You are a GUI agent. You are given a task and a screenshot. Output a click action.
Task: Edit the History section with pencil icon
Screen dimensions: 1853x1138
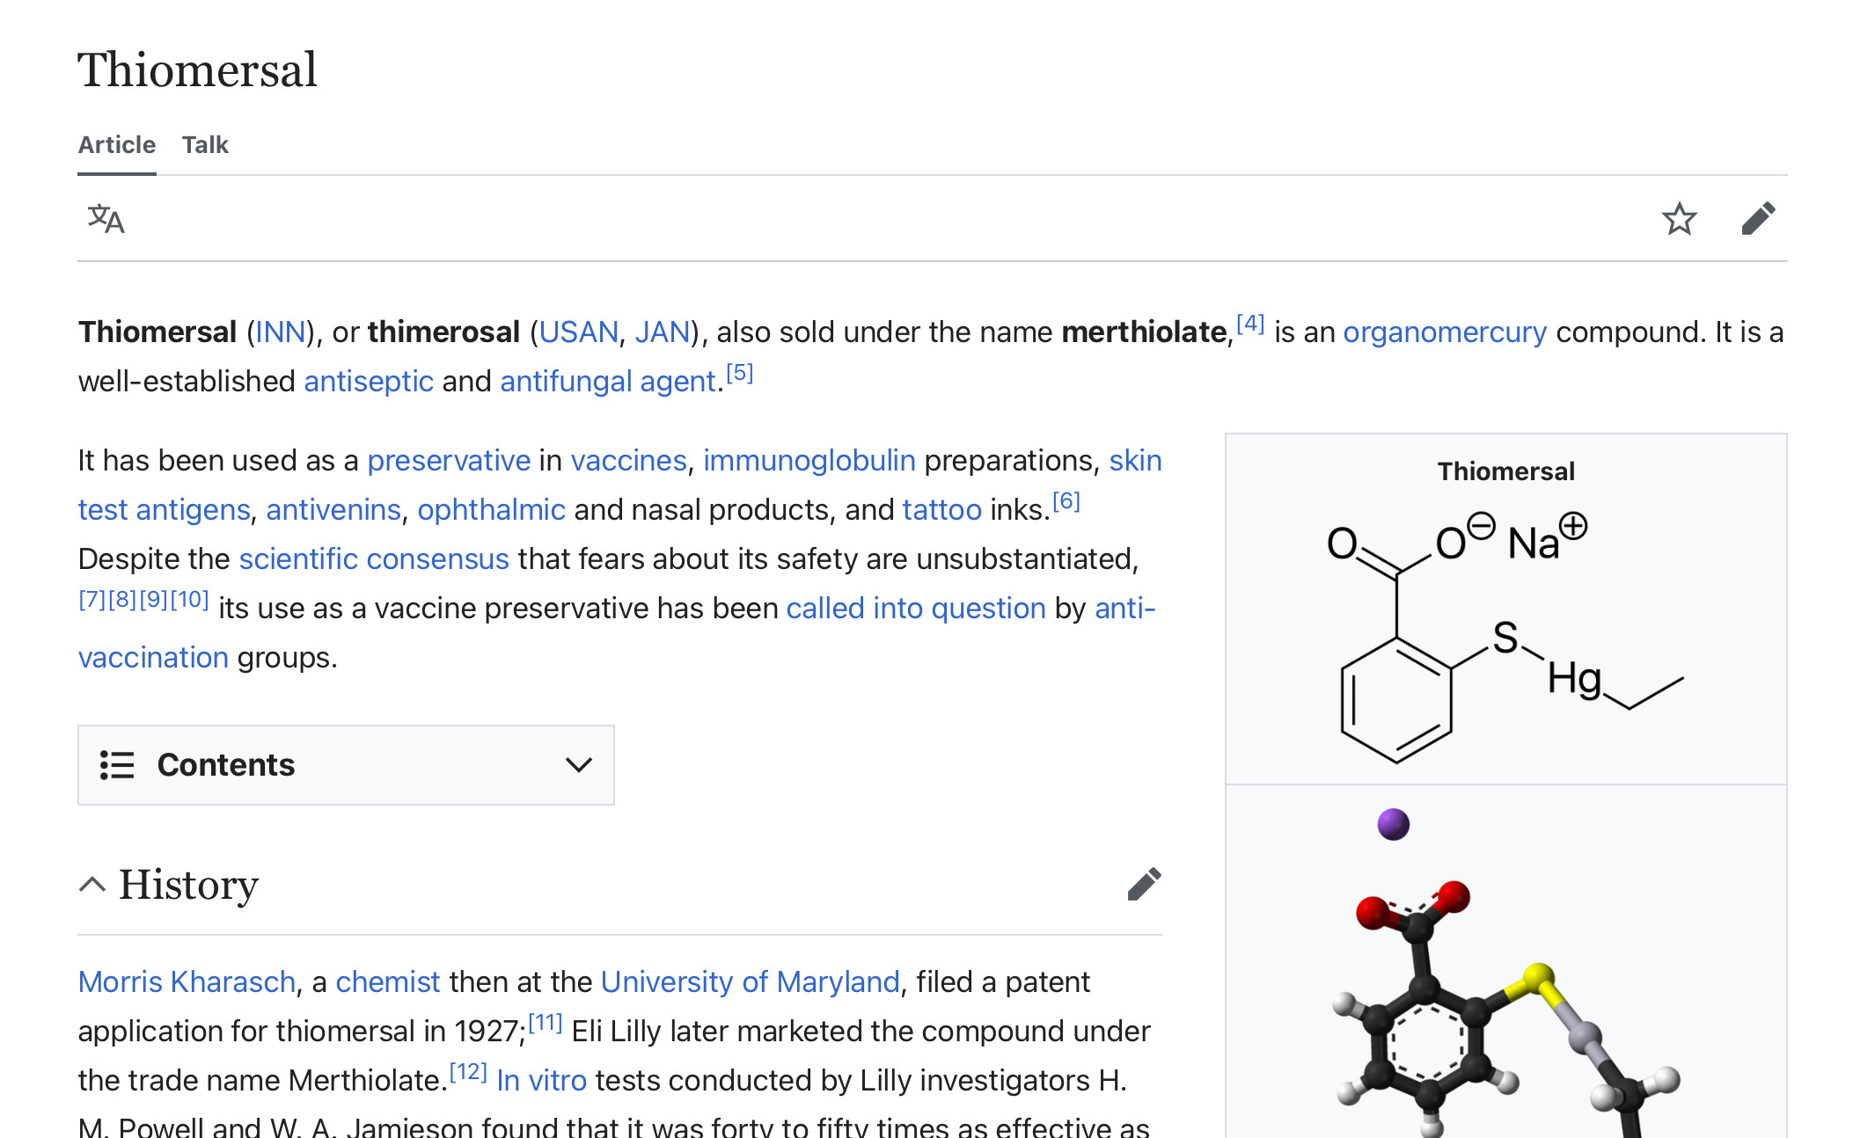point(1144,884)
